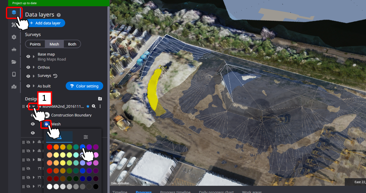Click the add folder icon beside Designs
This screenshot has height=193, width=366.
[x=100, y=99]
